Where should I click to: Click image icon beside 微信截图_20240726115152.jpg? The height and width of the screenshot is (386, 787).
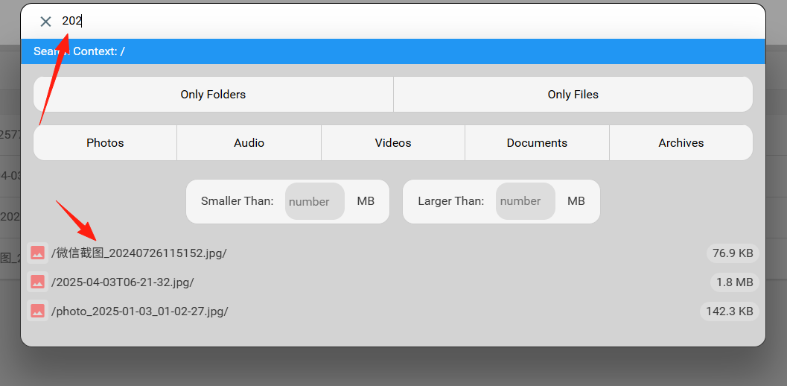(38, 253)
